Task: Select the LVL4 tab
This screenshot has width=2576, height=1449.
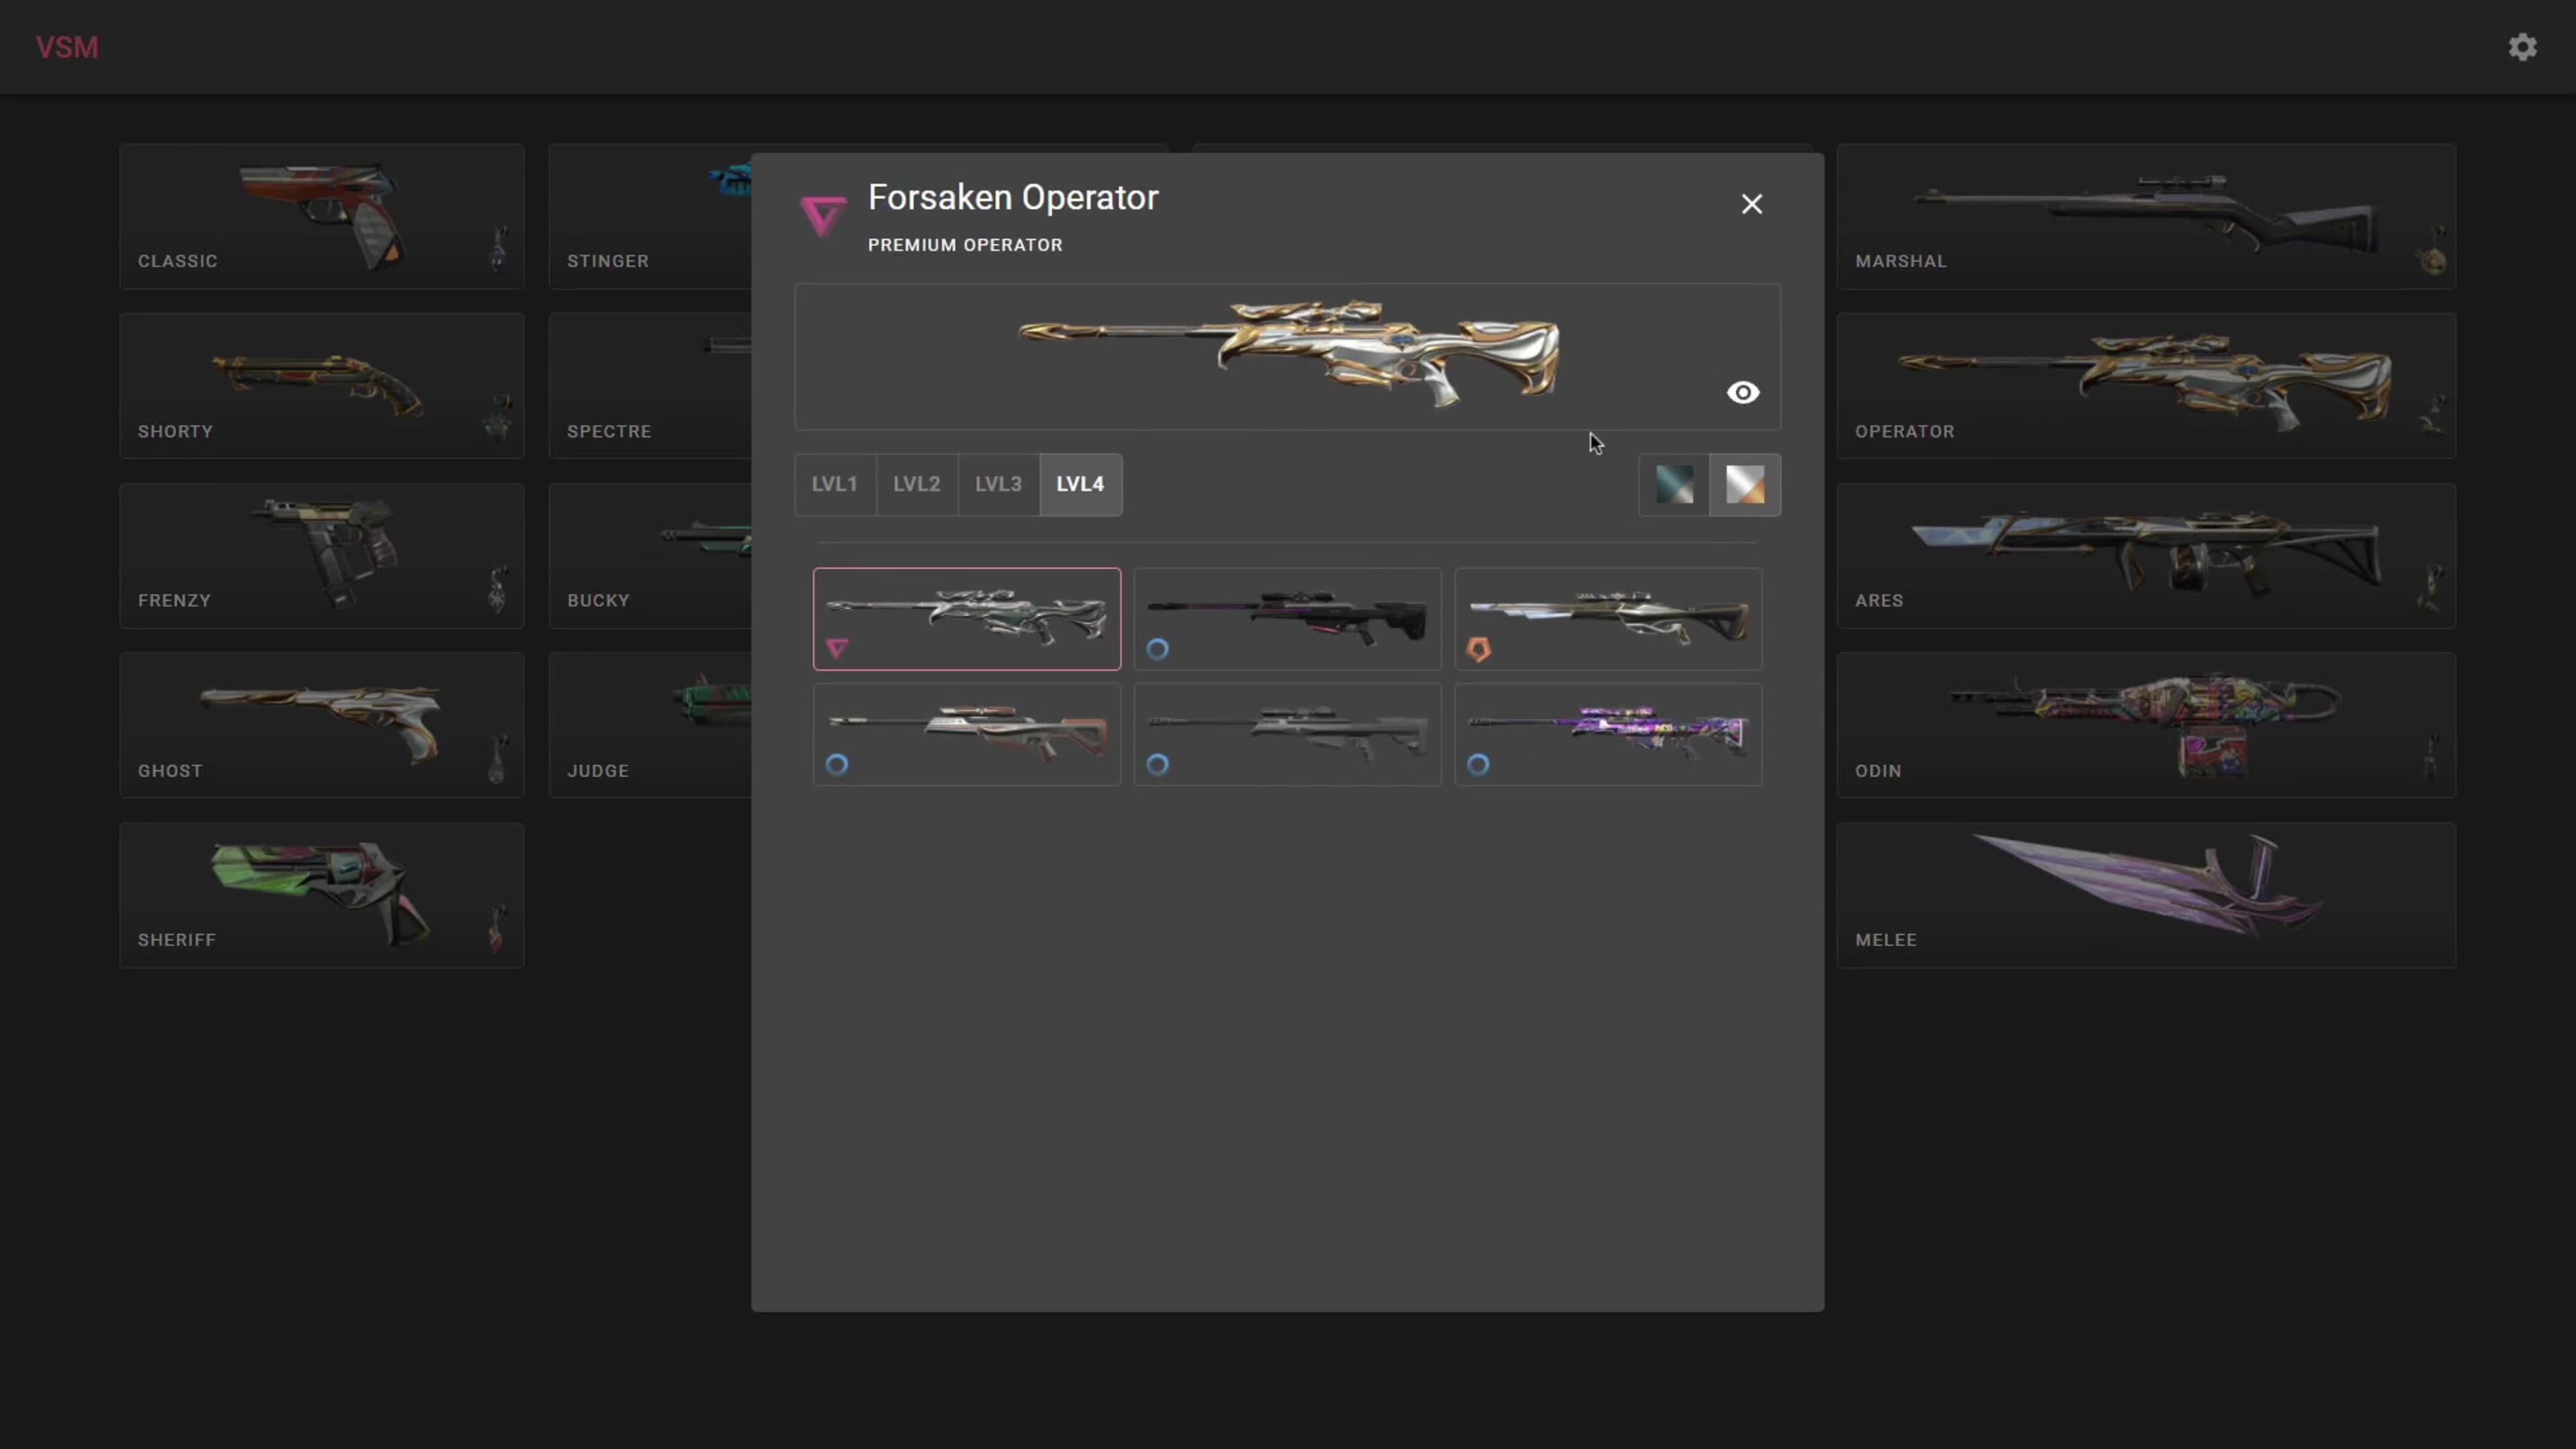Action: tap(1081, 484)
